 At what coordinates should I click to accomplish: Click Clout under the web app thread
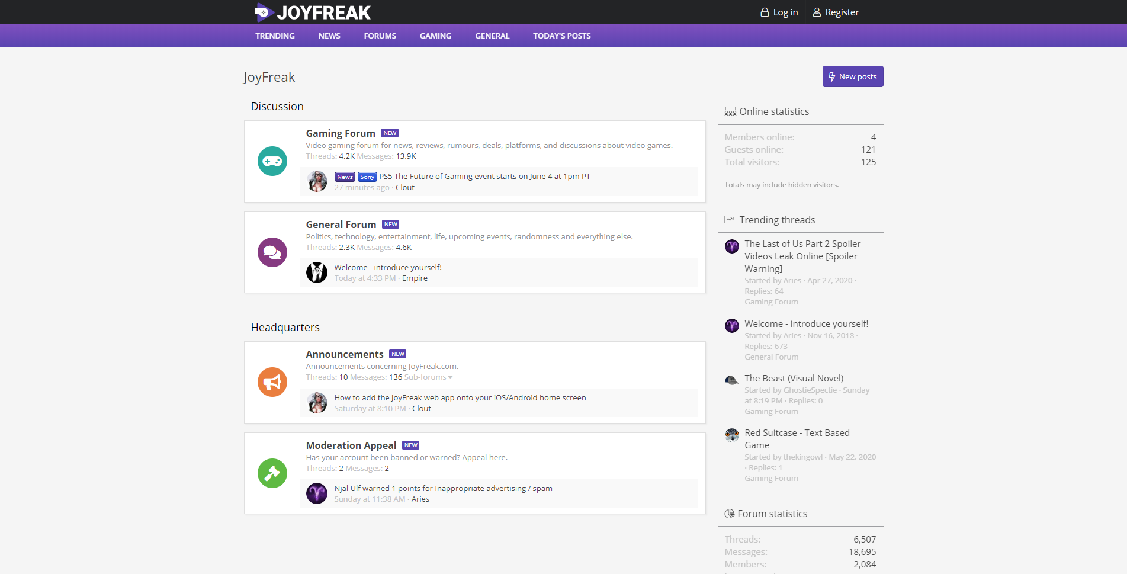(422, 409)
